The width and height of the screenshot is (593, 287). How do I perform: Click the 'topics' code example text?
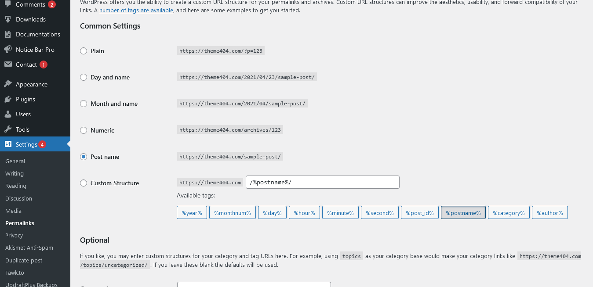click(351, 256)
